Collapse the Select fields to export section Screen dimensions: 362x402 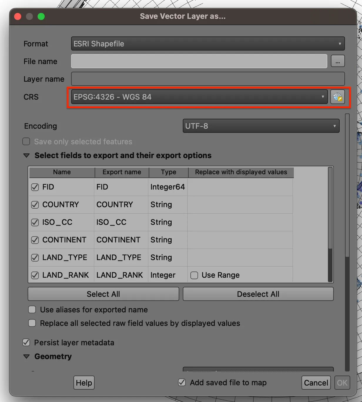(x=26, y=155)
